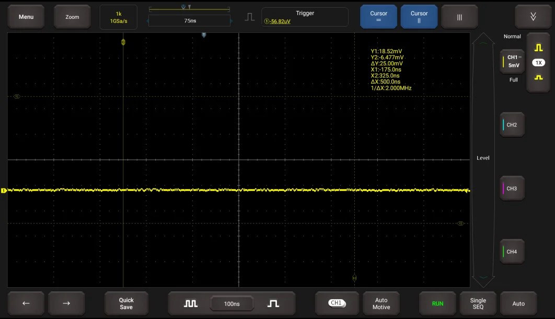Select the Y2 cursor marker handle
Viewport: 555px width, 319px height.
coord(460,223)
